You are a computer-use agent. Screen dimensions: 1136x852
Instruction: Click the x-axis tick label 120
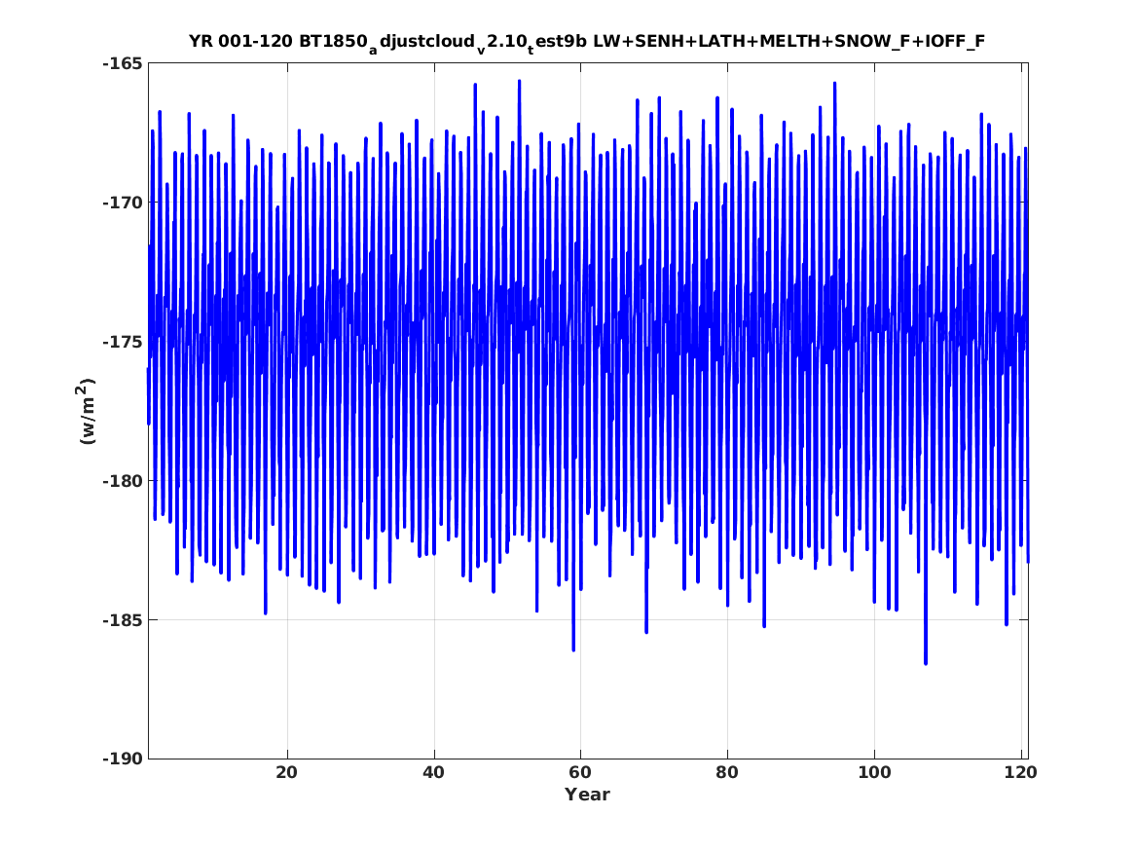(1021, 773)
